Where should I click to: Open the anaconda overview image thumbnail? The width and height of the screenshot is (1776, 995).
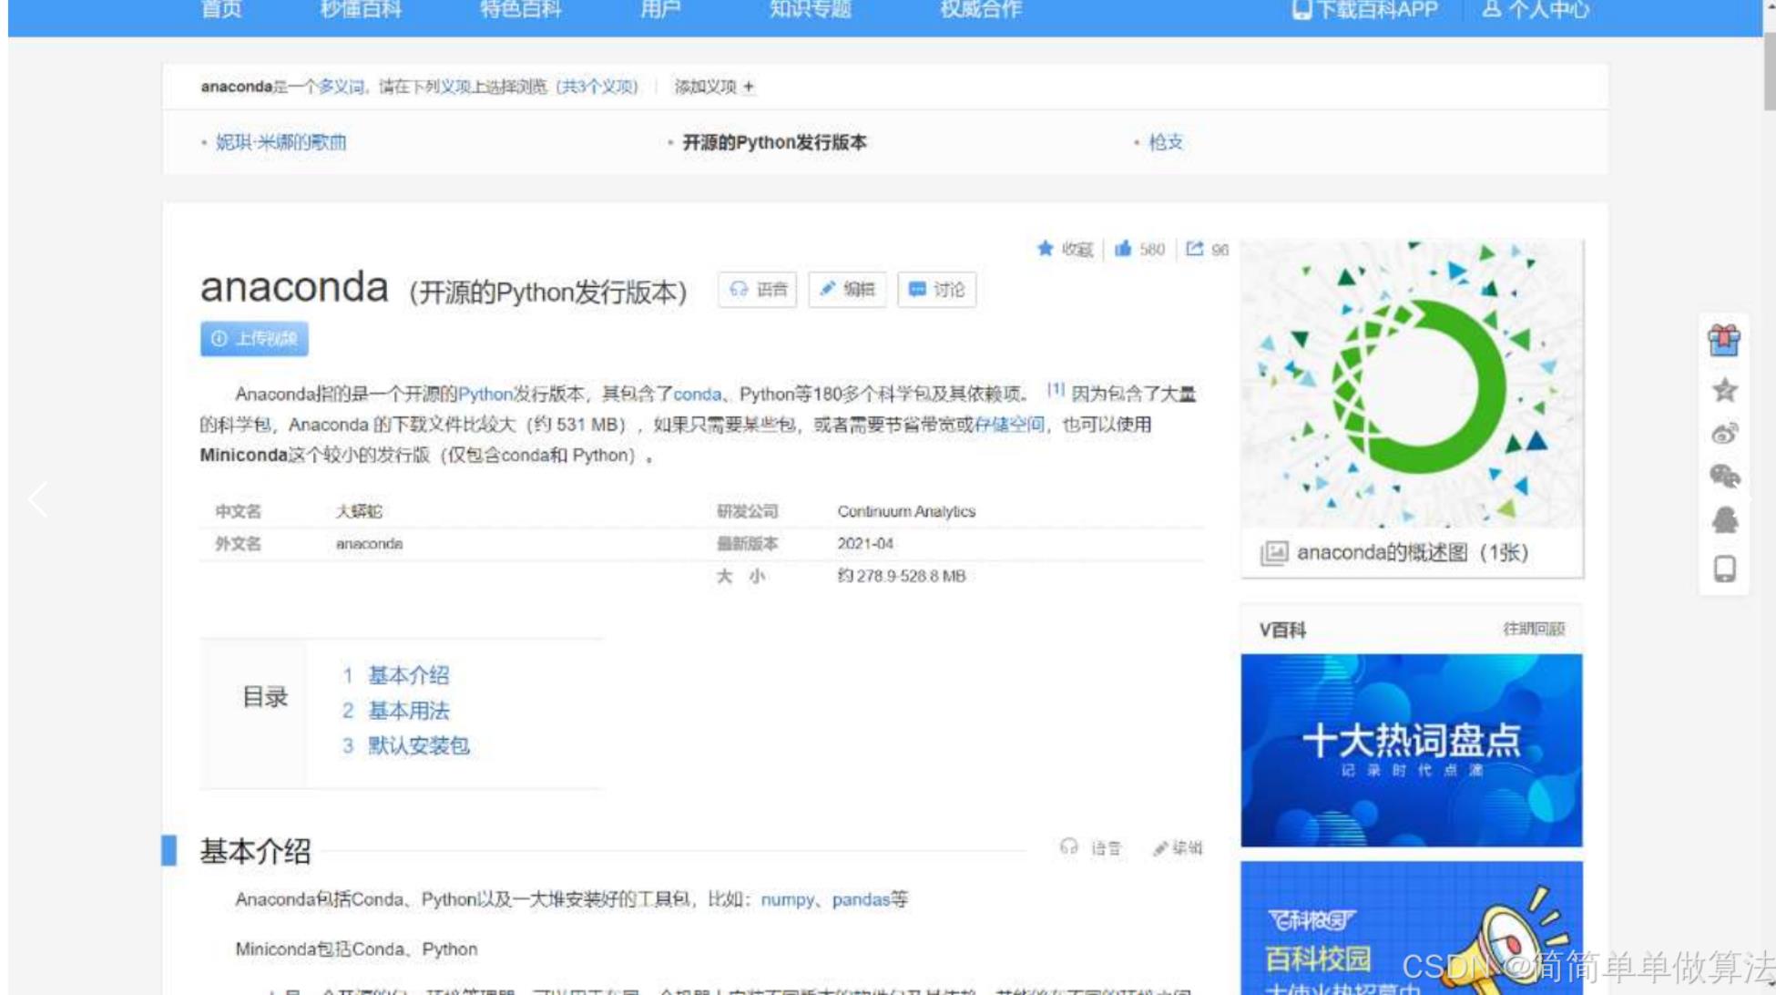click(1411, 383)
